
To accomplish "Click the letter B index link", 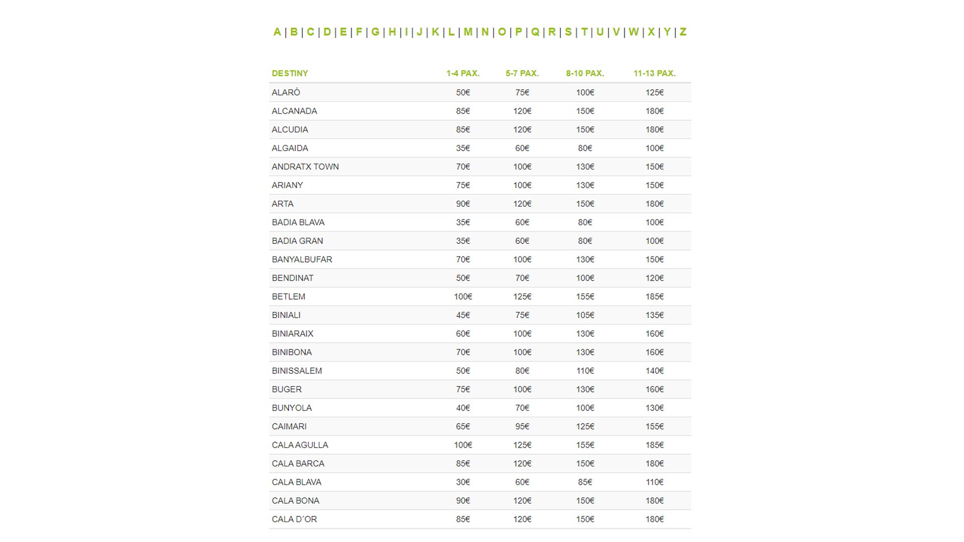I will (x=294, y=32).
